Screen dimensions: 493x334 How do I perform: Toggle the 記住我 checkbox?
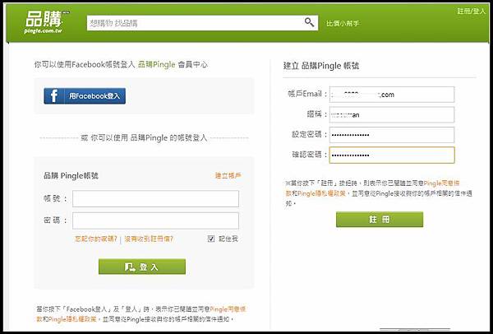(211, 239)
